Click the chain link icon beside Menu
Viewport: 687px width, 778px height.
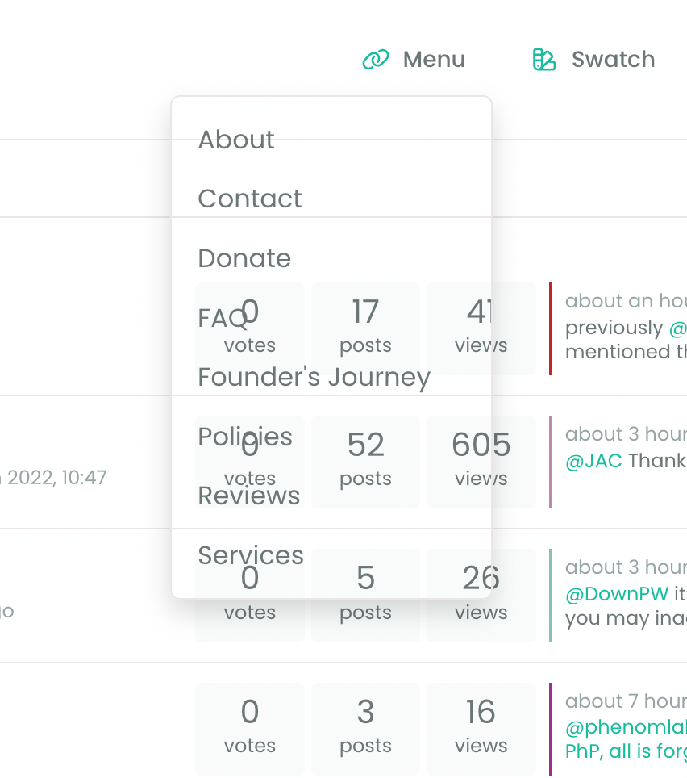pyautogui.click(x=376, y=60)
